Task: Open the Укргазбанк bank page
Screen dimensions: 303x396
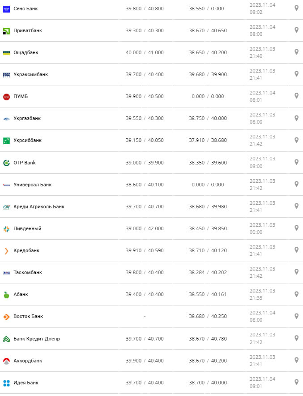Action: (27, 118)
